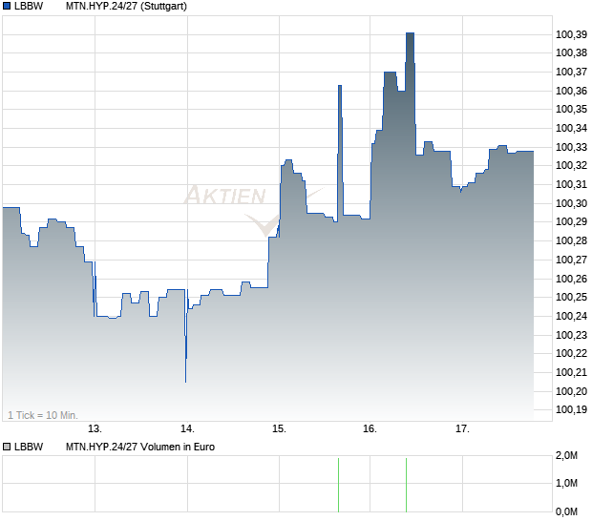Click the green volume bar on the 16th
This screenshot has height=521, width=592.
pyautogui.click(x=406, y=485)
